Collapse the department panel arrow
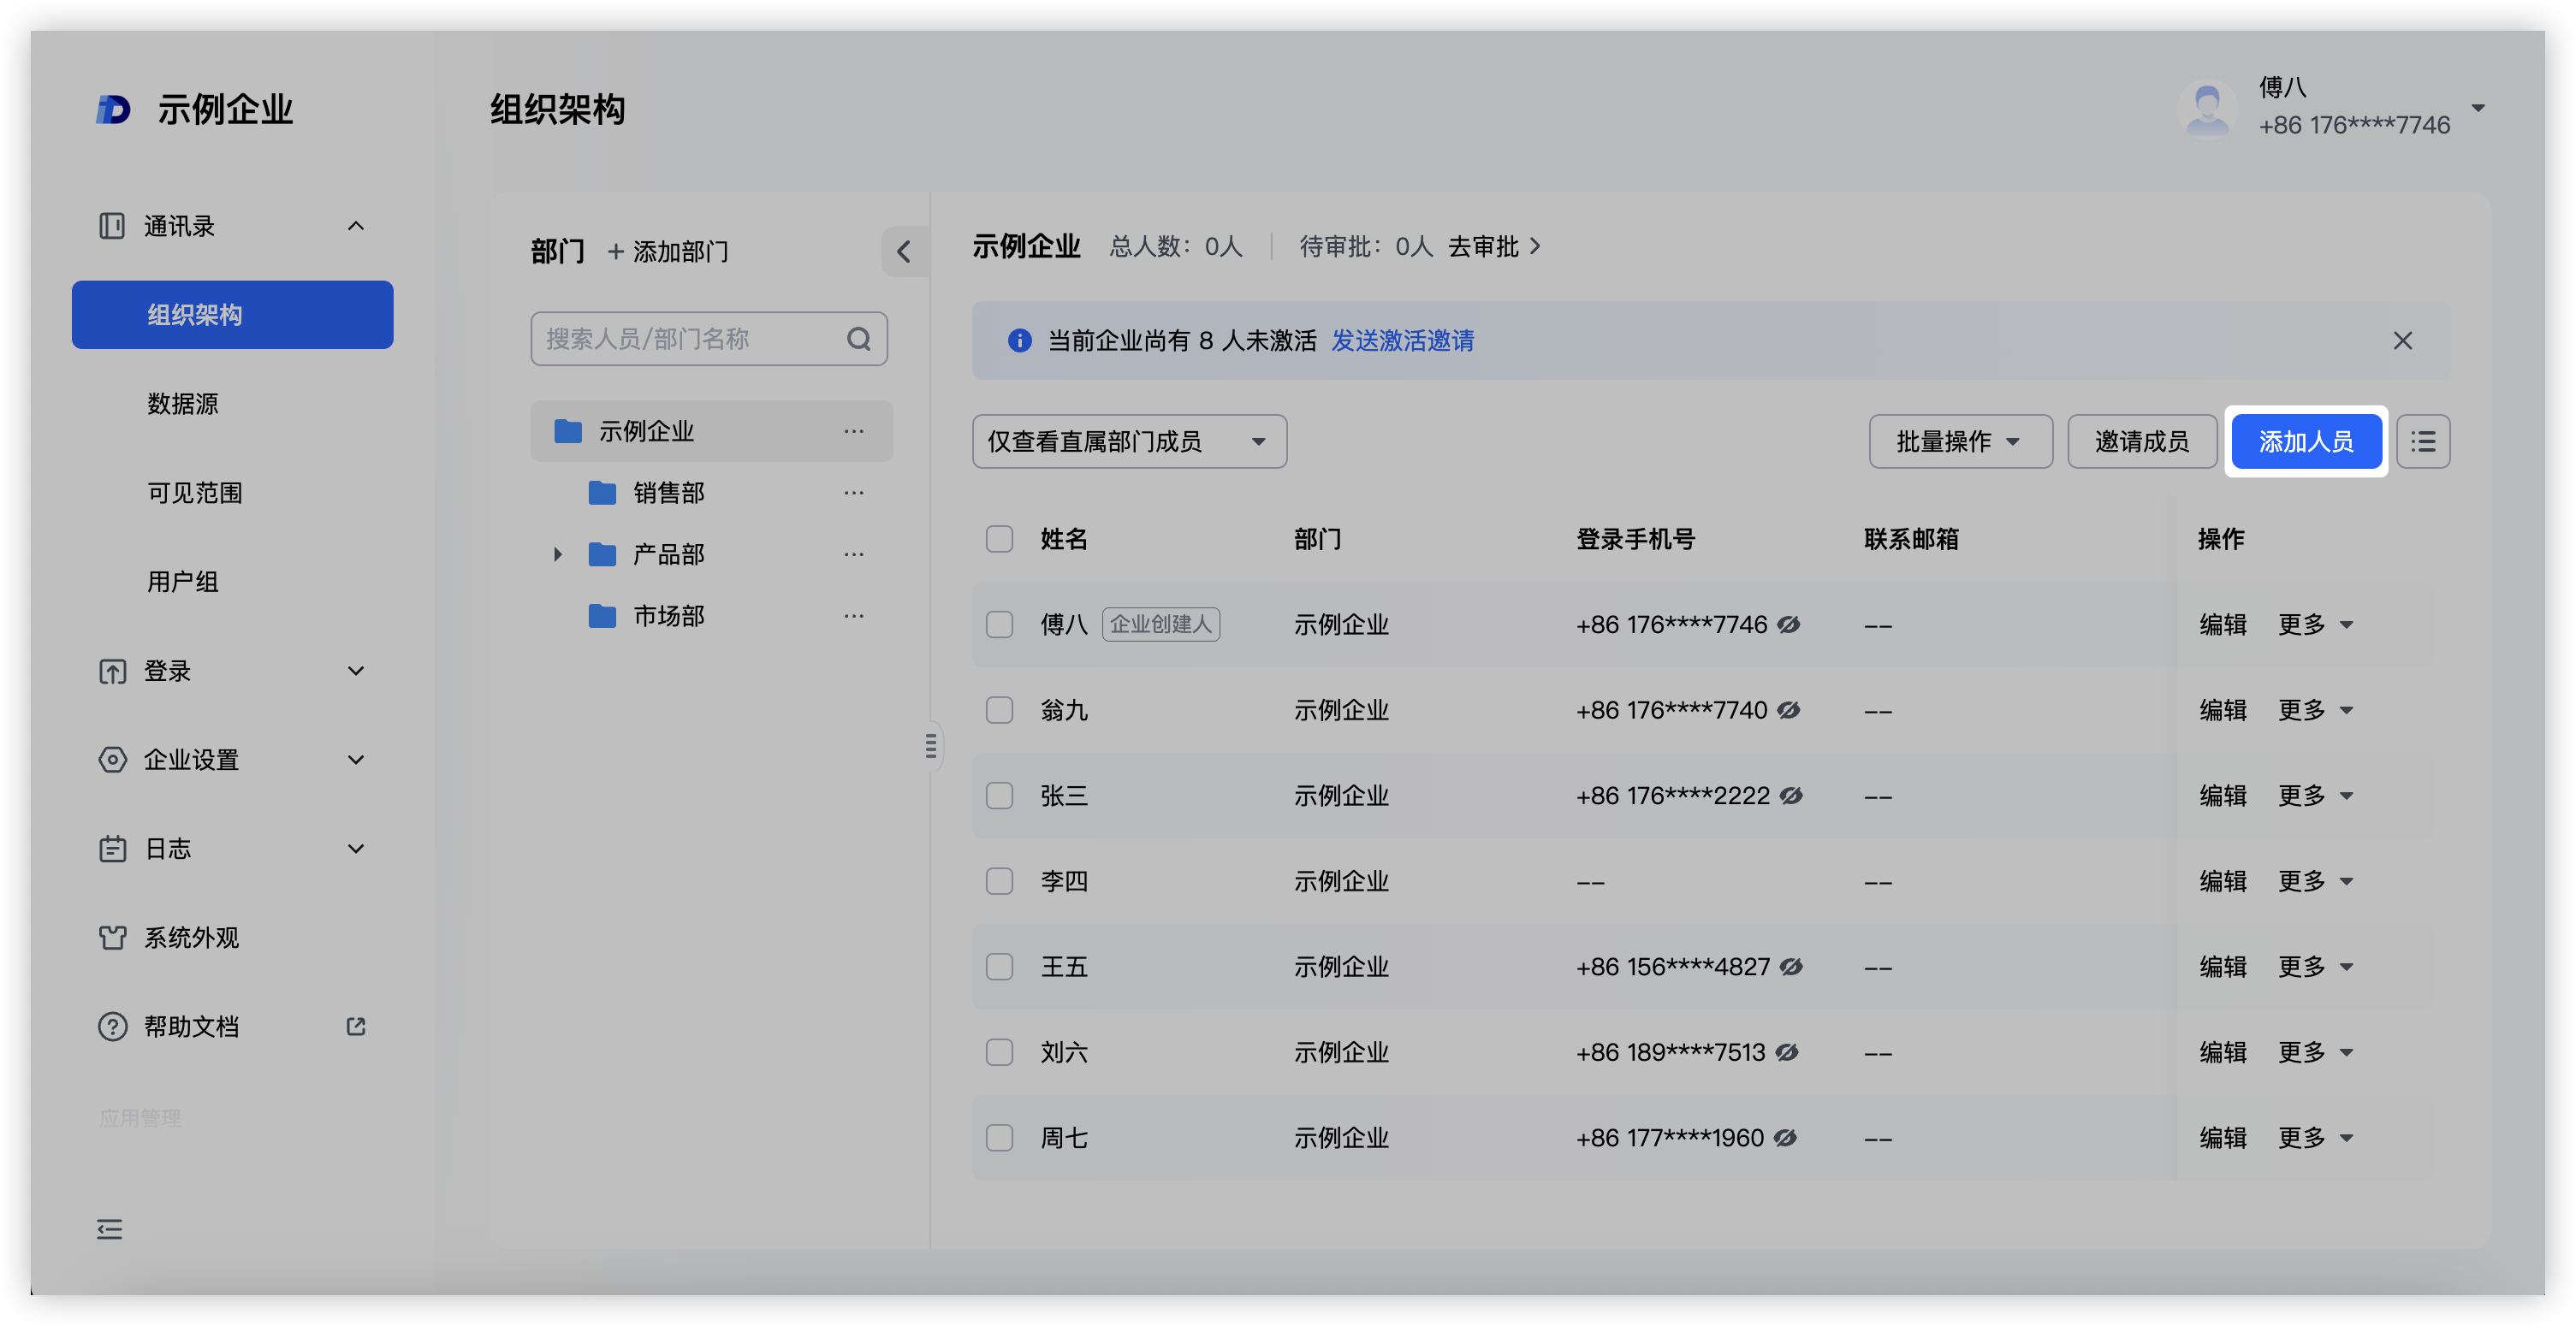 click(x=904, y=251)
